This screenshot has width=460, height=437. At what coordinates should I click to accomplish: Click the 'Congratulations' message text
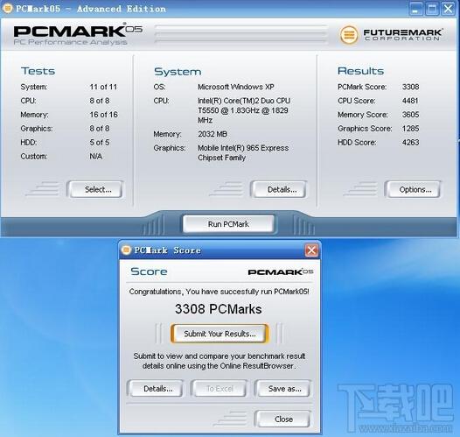click(220, 292)
